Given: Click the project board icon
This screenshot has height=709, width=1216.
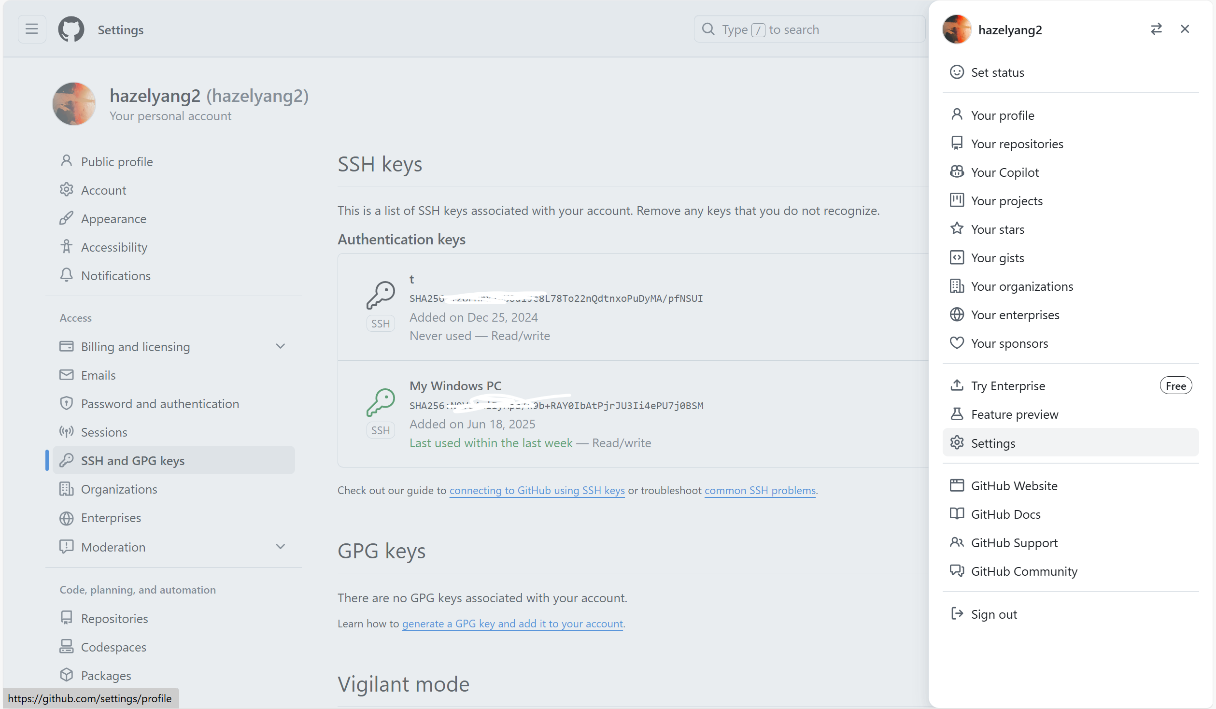Looking at the screenshot, I should tap(957, 200).
